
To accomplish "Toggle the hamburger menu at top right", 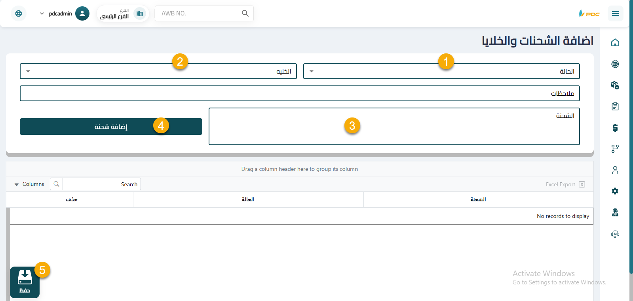I will click(x=615, y=13).
